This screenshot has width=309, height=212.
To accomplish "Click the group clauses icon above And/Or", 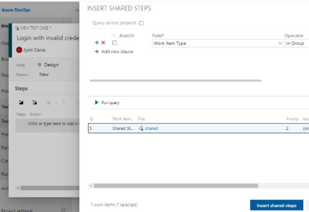I will pyautogui.click(x=114, y=36).
